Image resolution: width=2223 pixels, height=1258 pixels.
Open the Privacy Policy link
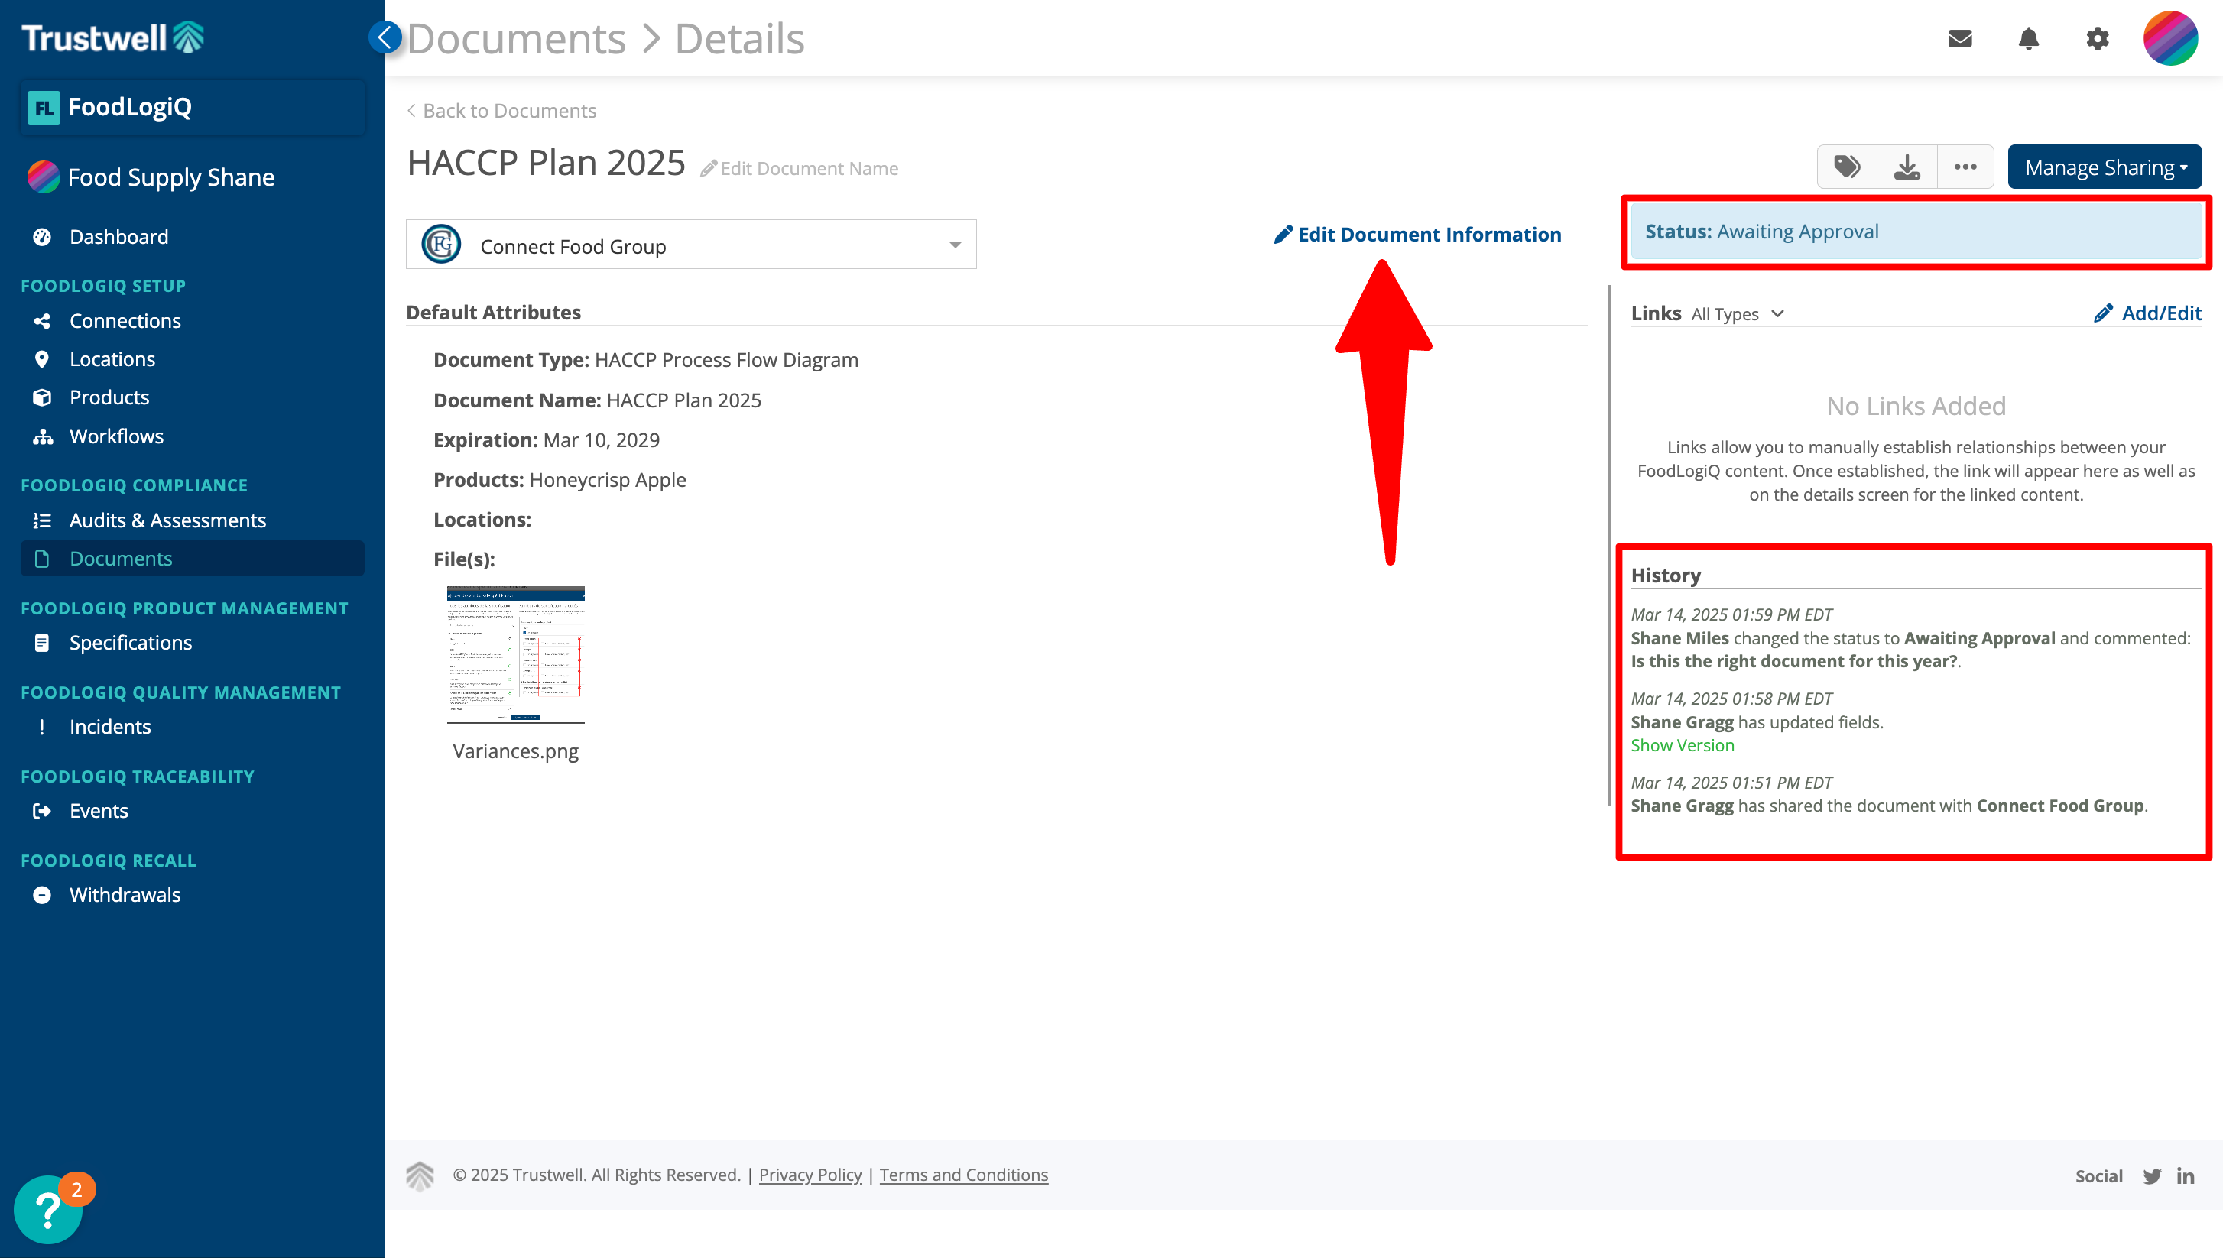click(810, 1174)
